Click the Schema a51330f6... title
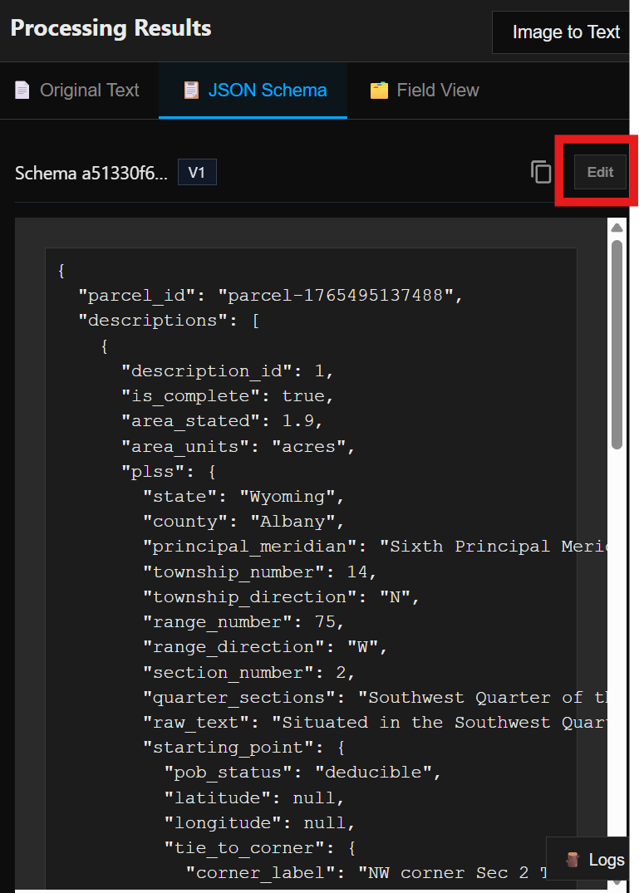The width and height of the screenshot is (639, 893). [x=91, y=173]
